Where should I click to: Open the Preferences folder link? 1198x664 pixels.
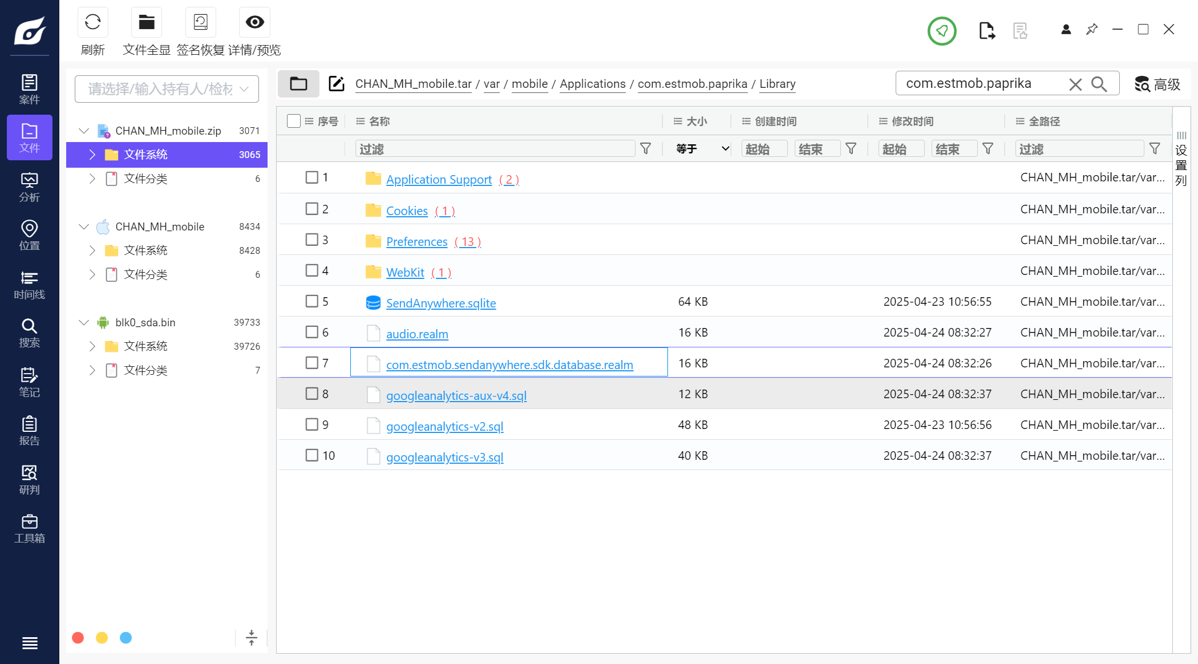[x=416, y=242]
